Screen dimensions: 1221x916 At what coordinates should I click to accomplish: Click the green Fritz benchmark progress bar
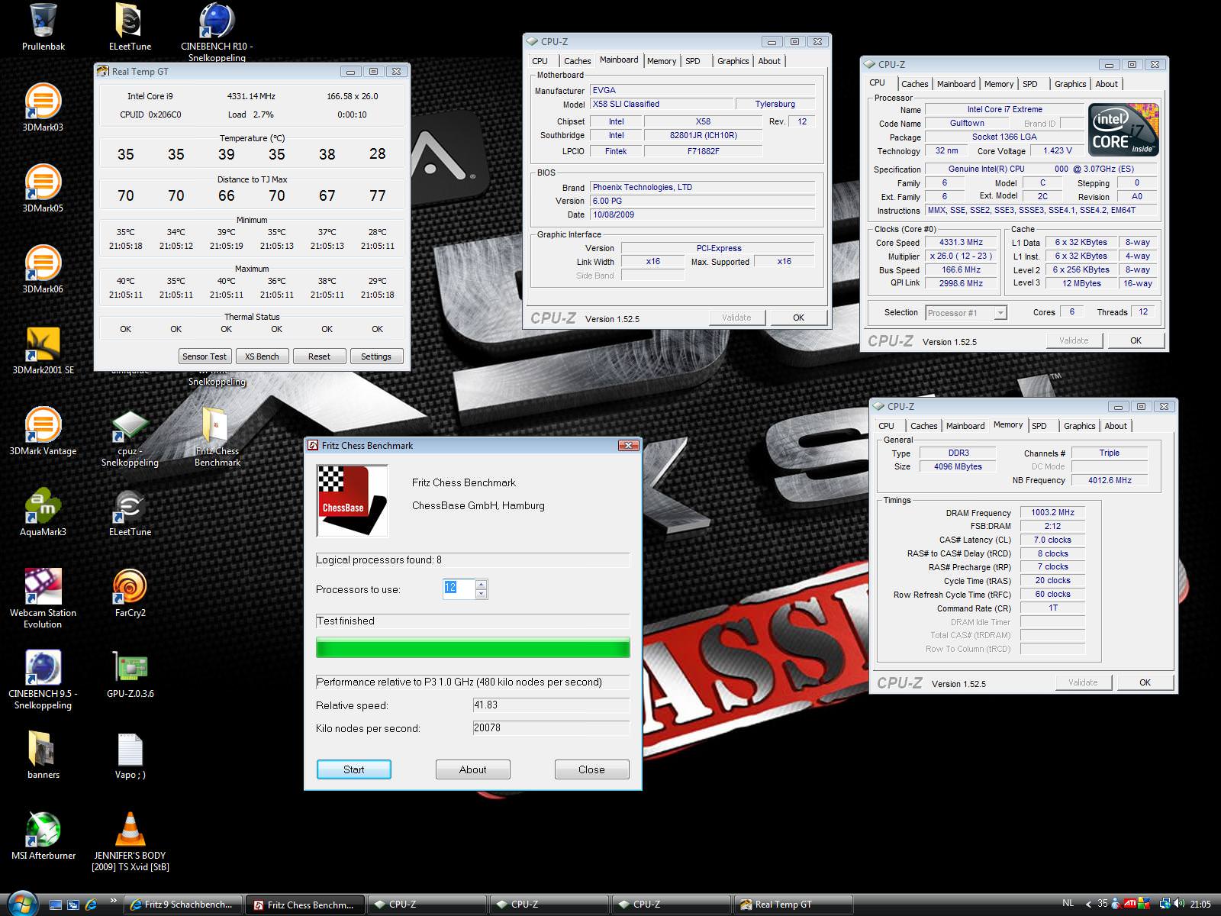(473, 648)
